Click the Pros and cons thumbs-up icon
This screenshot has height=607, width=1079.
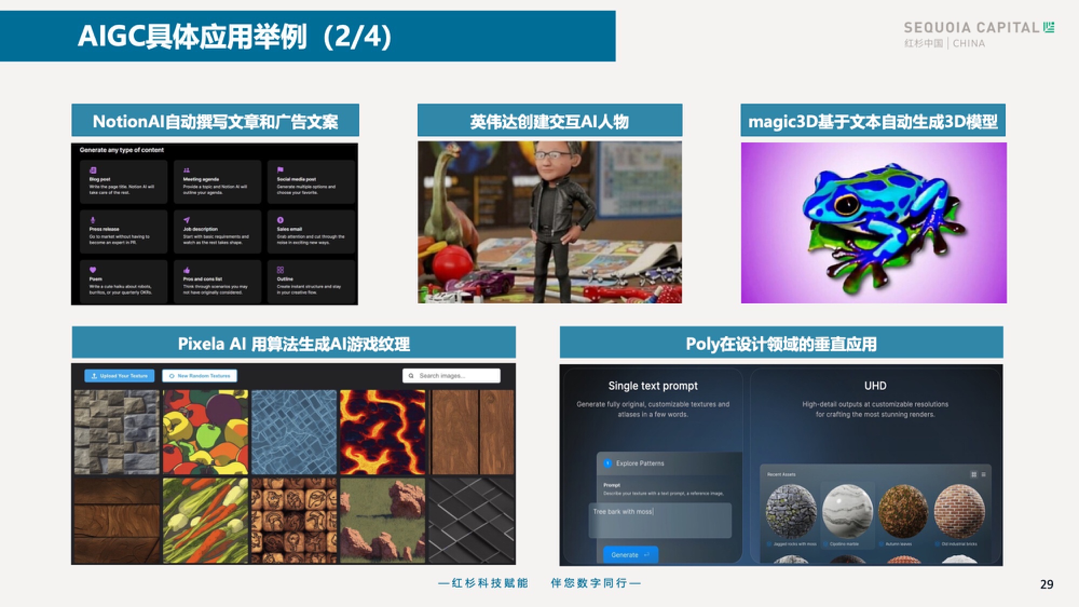click(187, 270)
